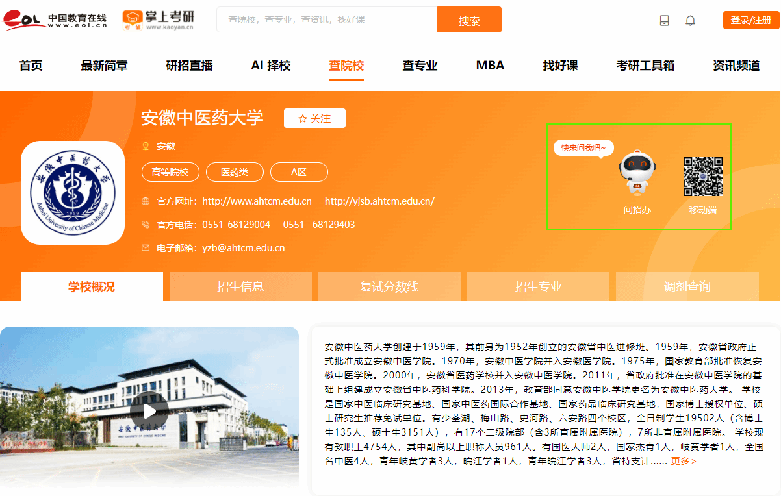Click the 掌上考研 logo
The height and width of the screenshot is (496, 781).
pyautogui.click(x=159, y=20)
